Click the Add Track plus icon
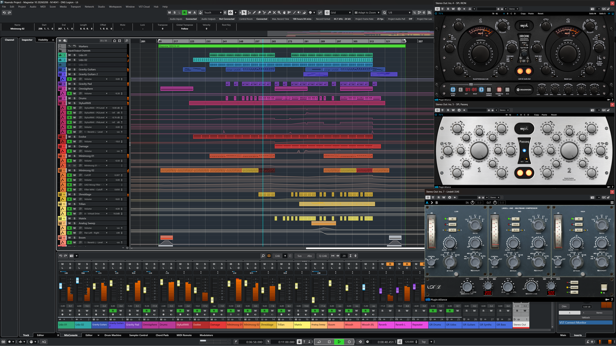This screenshot has width=616, height=346. click(60, 40)
